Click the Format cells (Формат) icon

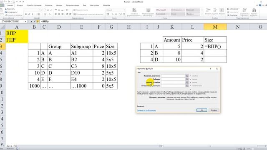click(x=222, y=10)
